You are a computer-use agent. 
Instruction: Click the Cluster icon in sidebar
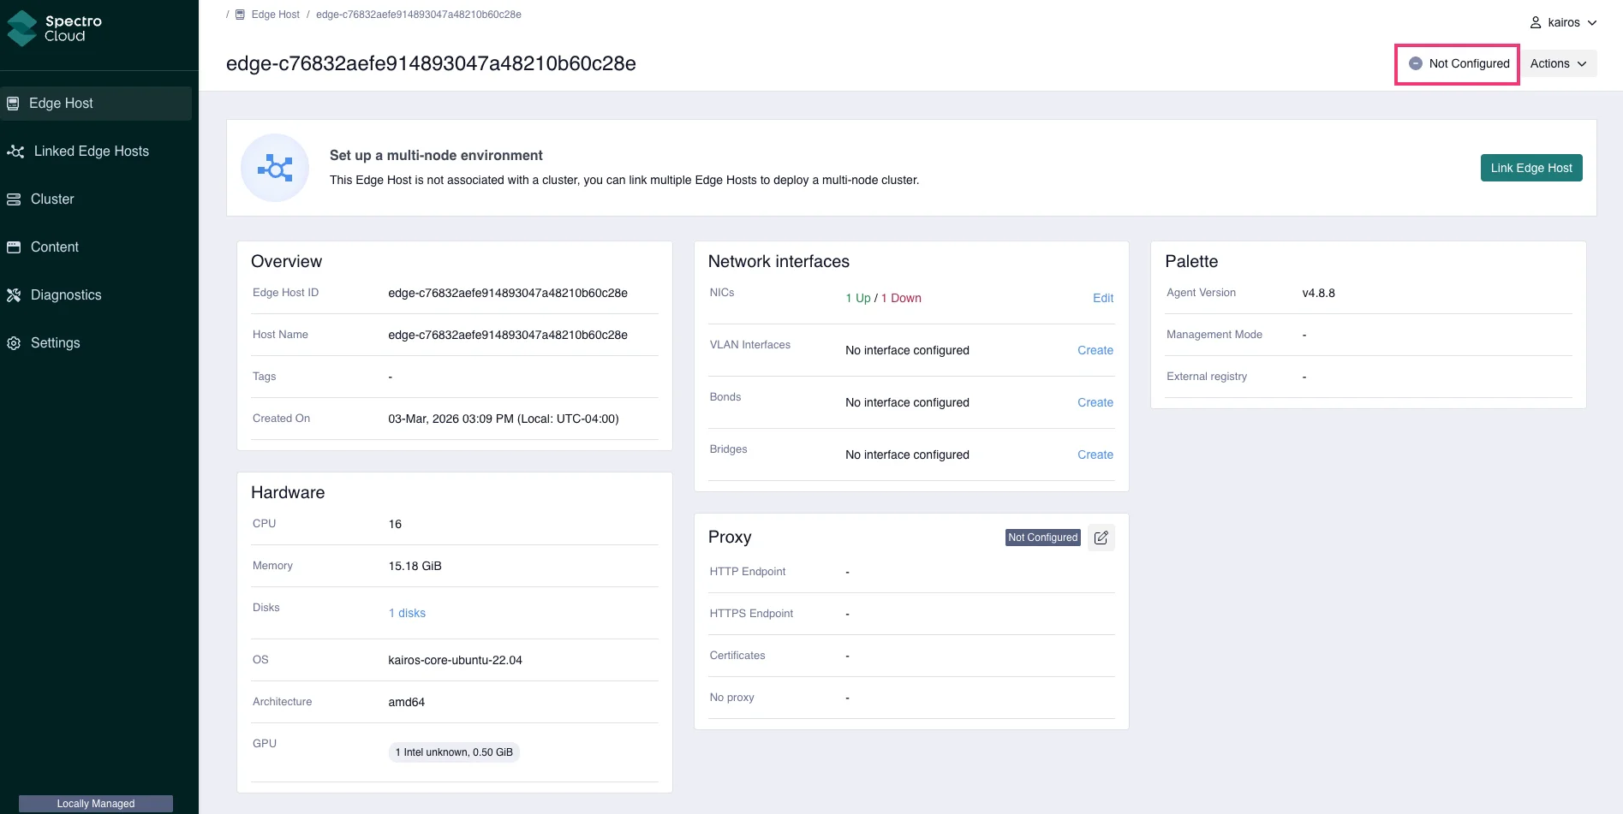[x=14, y=199]
